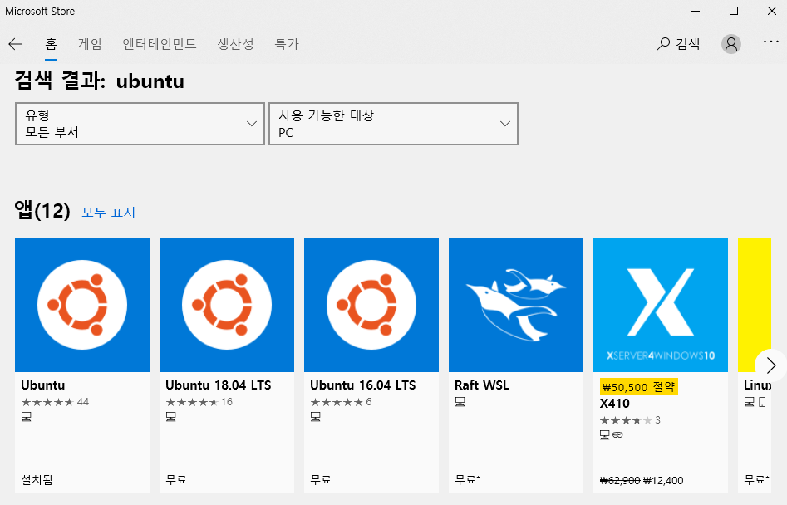787x505 pixels.
Task: Open the three-dot more options menu
Action: (x=770, y=42)
